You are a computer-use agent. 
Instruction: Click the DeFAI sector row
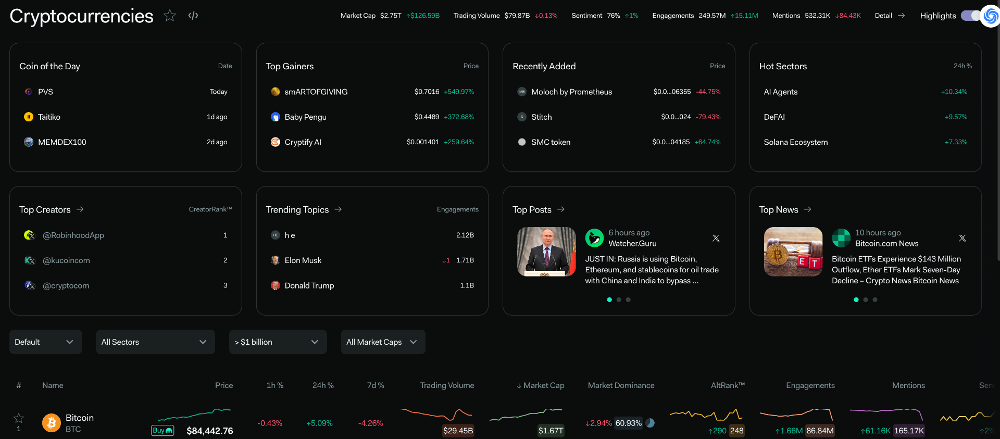click(866, 117)
